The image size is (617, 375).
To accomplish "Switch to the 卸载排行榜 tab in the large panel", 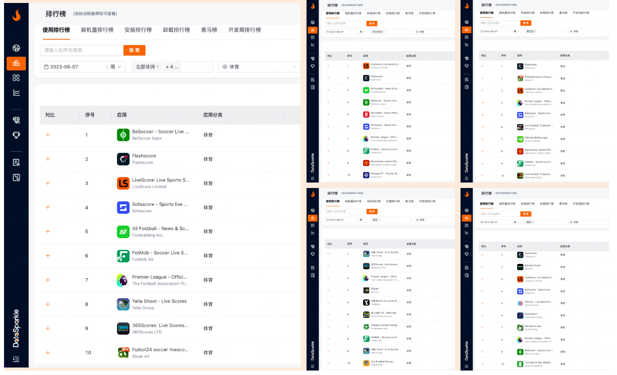I will [x=176, y=30].
